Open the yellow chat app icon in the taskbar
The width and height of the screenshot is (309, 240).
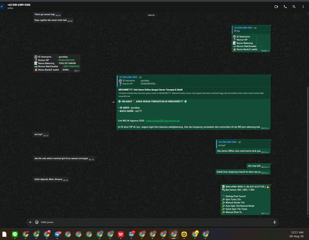click(x=184, y=234)
